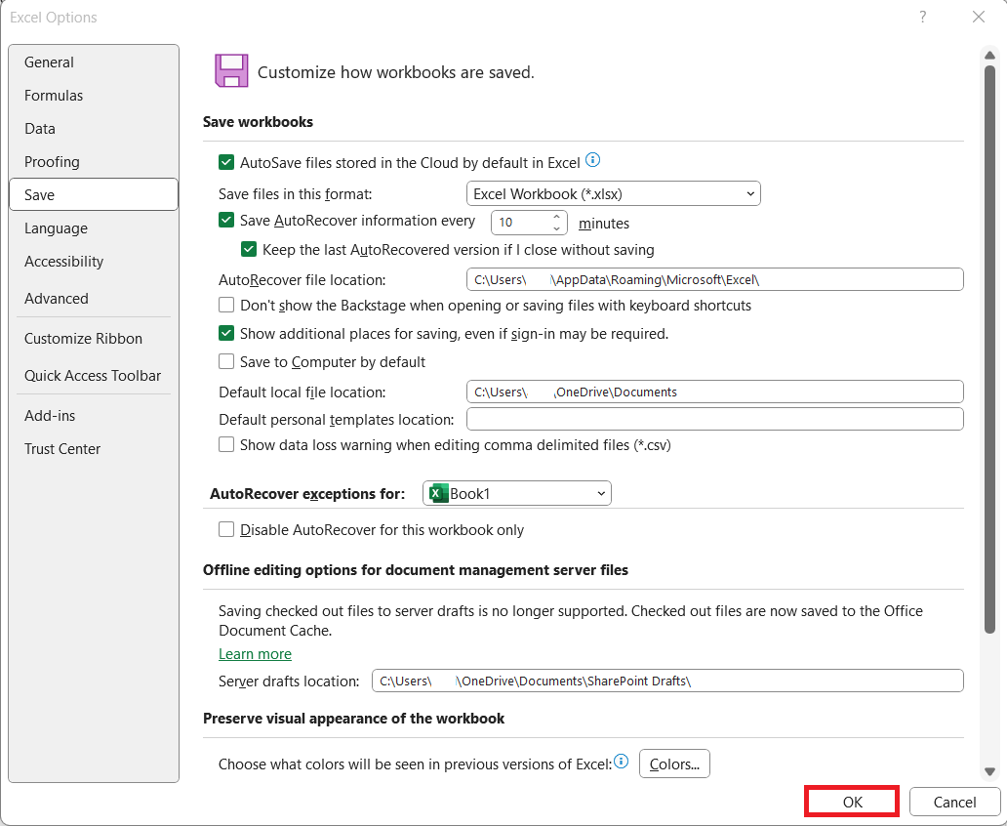
Task: Click the AutoRecover file location field
Action: pos(715,279)
